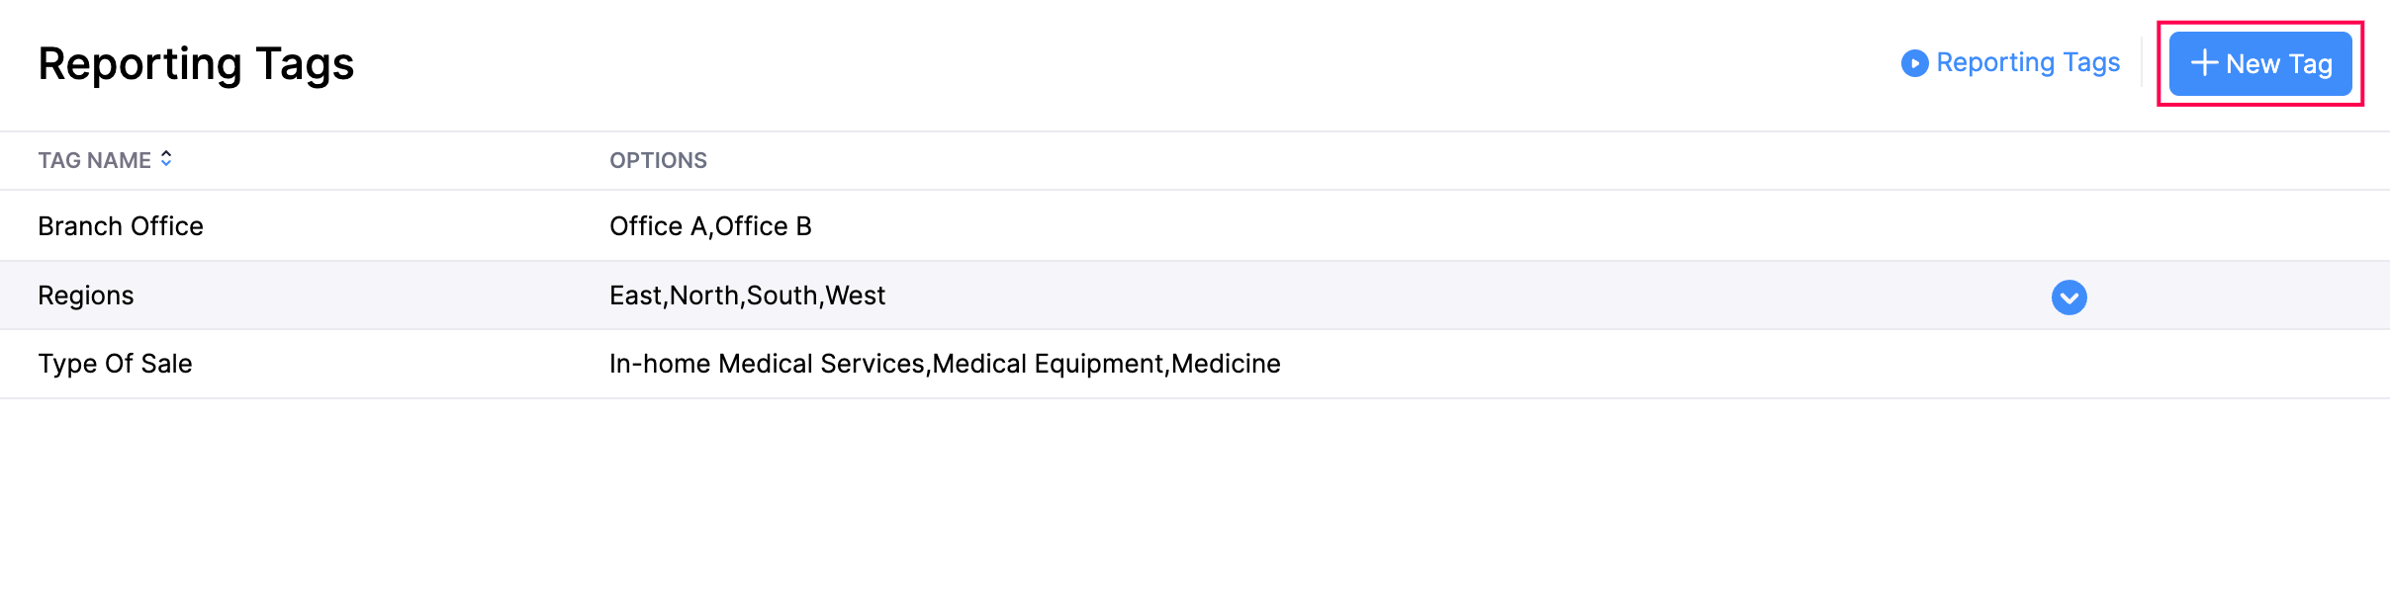
Task: Click the East option in Regions row
Action: (635, 295)
